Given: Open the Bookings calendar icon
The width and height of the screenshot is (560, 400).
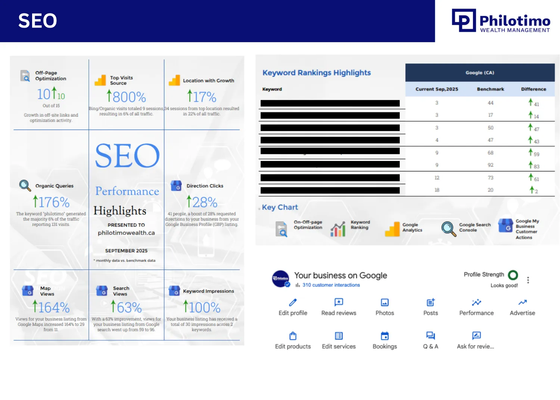Looking at the screenshot, I should tap(385, 336).
